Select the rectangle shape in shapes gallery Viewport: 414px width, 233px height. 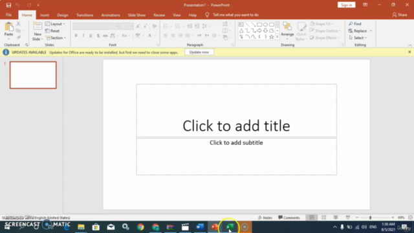coord(259,25)
